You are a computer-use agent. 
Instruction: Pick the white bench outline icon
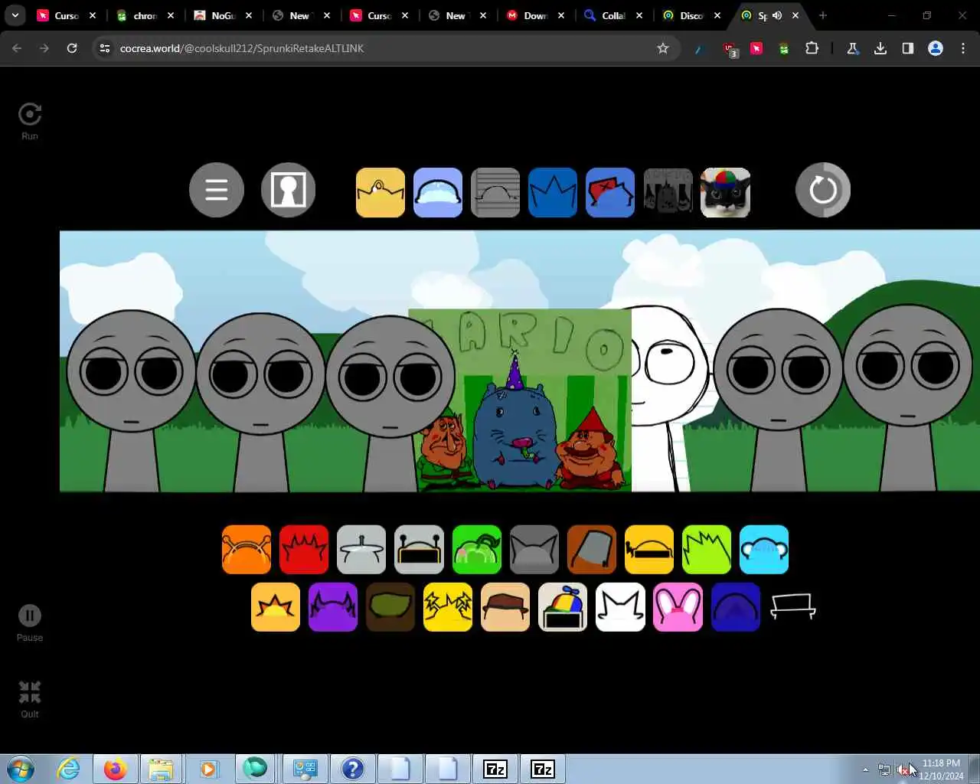click(793, 607)
